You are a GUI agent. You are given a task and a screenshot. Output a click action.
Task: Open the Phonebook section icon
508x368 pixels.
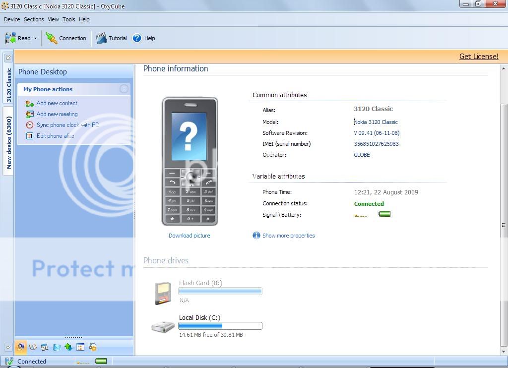[33, 348]
